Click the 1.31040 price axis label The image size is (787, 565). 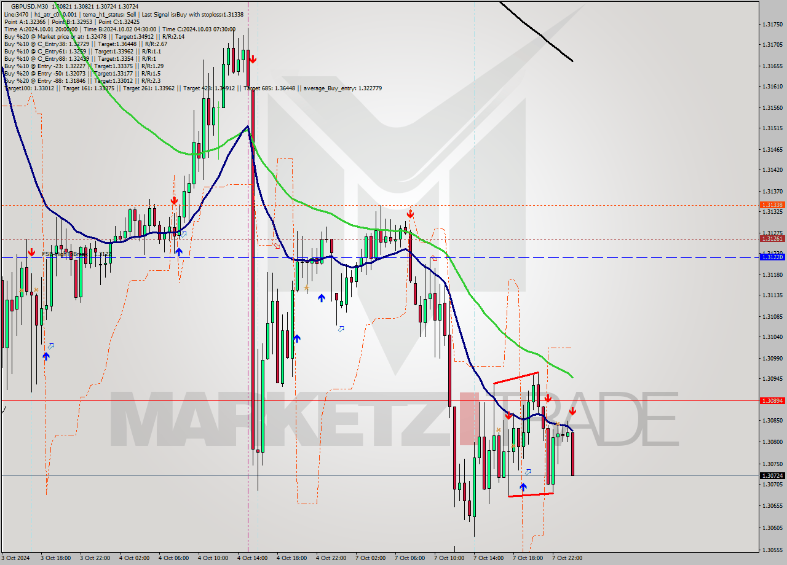click(772, 337)
